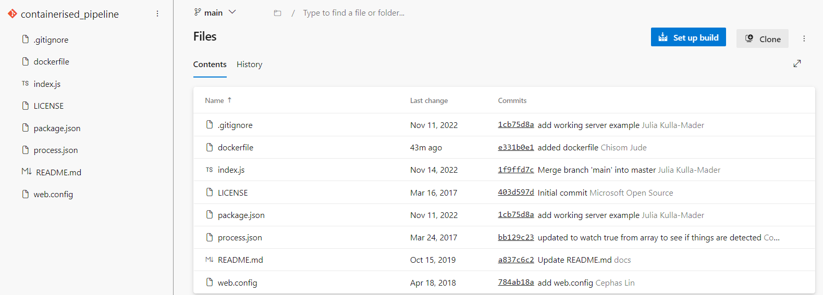Open commit 403d597d for LICENSE
Viewport: 823px width, 295px height.
tap(515, 193)
